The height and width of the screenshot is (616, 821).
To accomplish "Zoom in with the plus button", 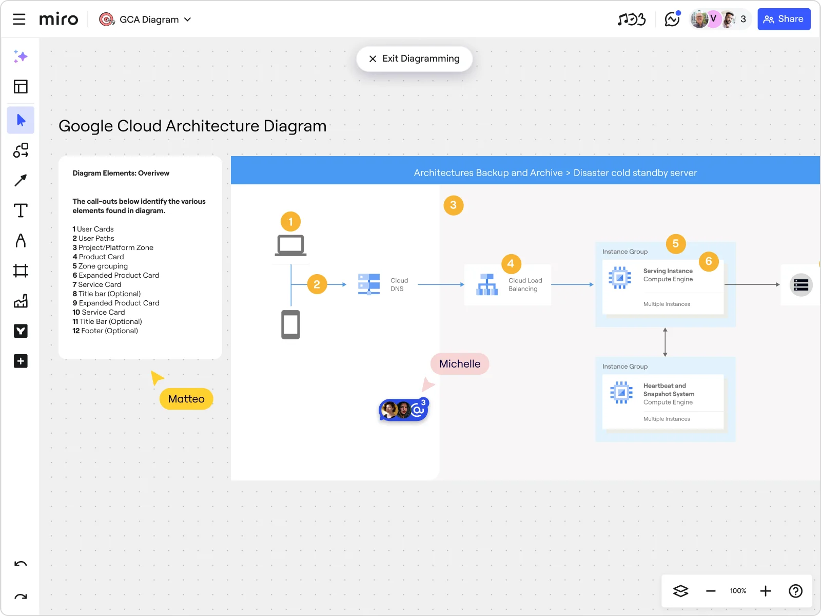I will tap(766, 591).
